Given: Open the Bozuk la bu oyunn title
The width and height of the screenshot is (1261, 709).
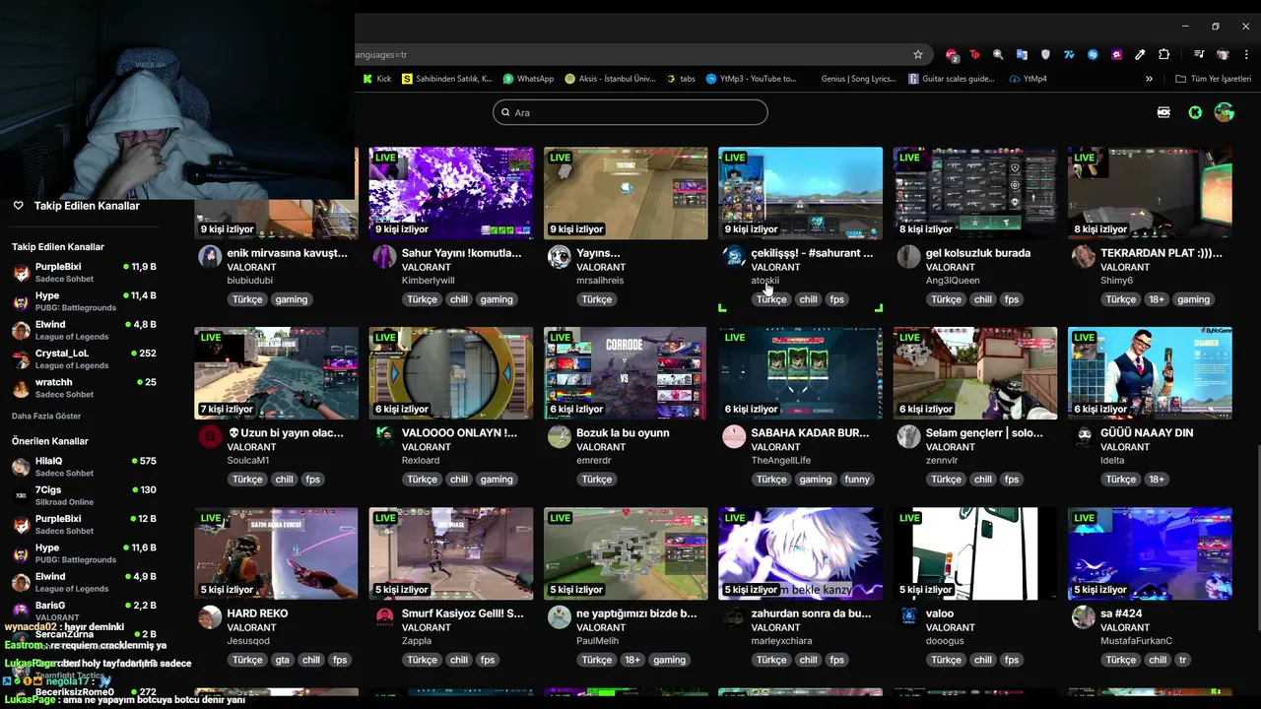Looking at the screenshot, I should (x=623, y=433).
